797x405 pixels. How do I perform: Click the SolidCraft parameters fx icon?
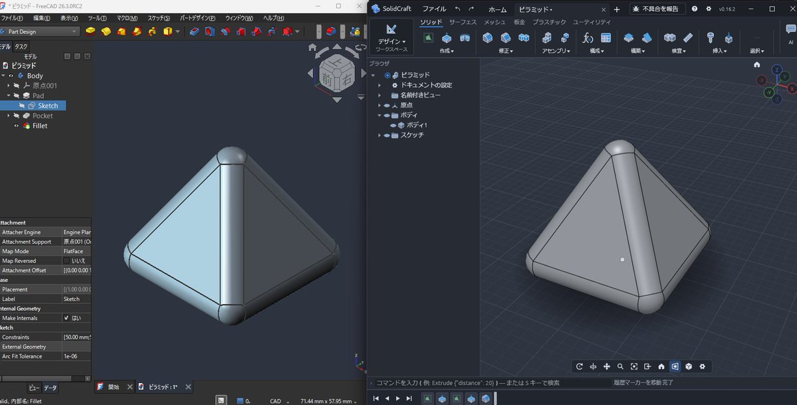tap(588, 38)
